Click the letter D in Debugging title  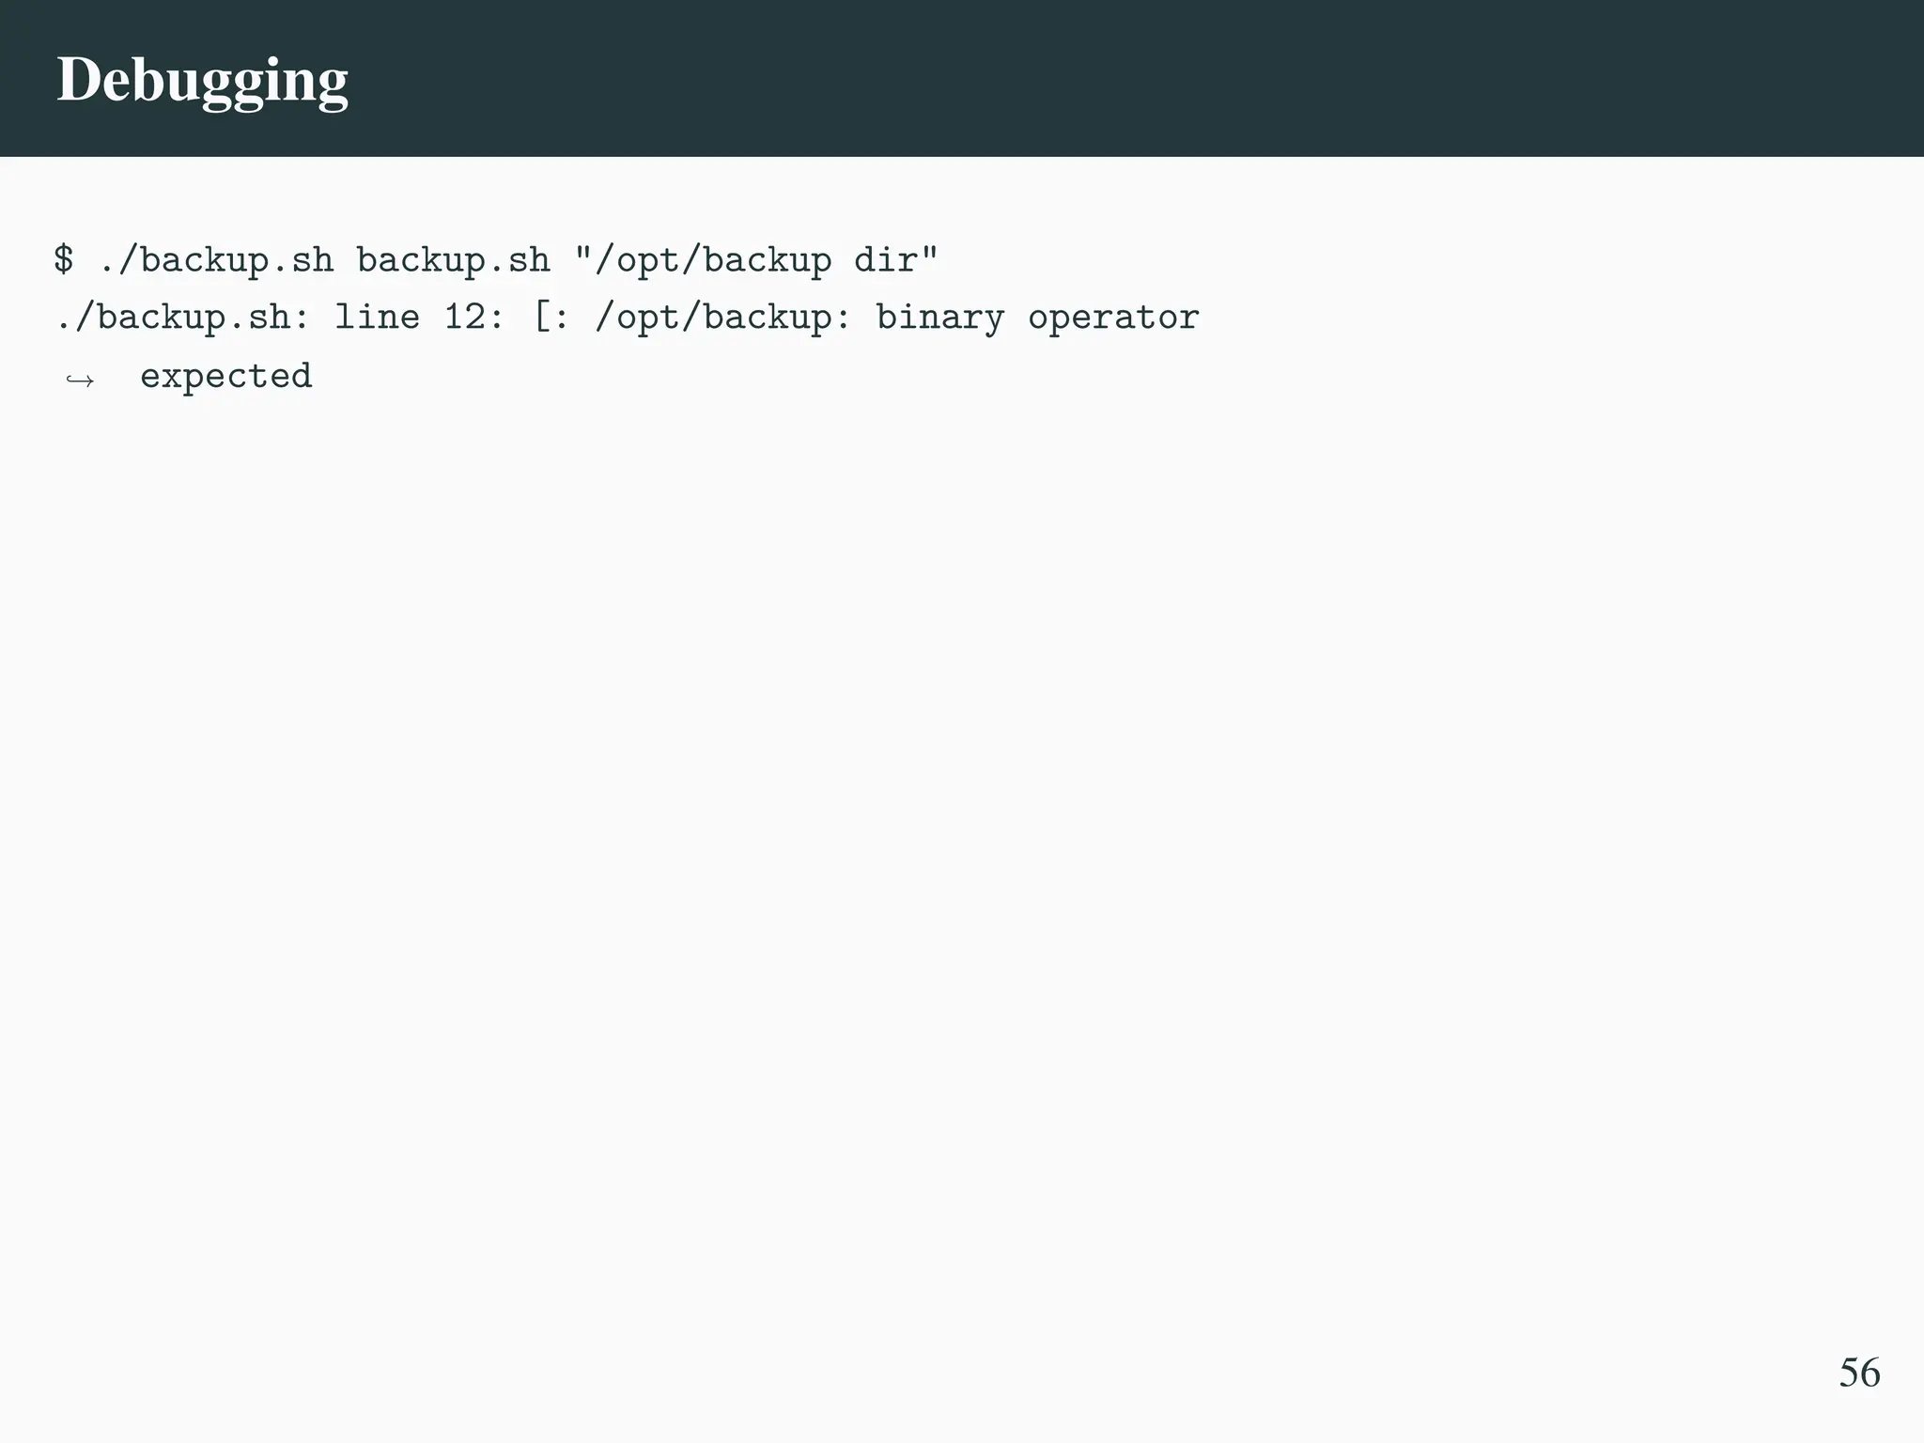point(78,79)
